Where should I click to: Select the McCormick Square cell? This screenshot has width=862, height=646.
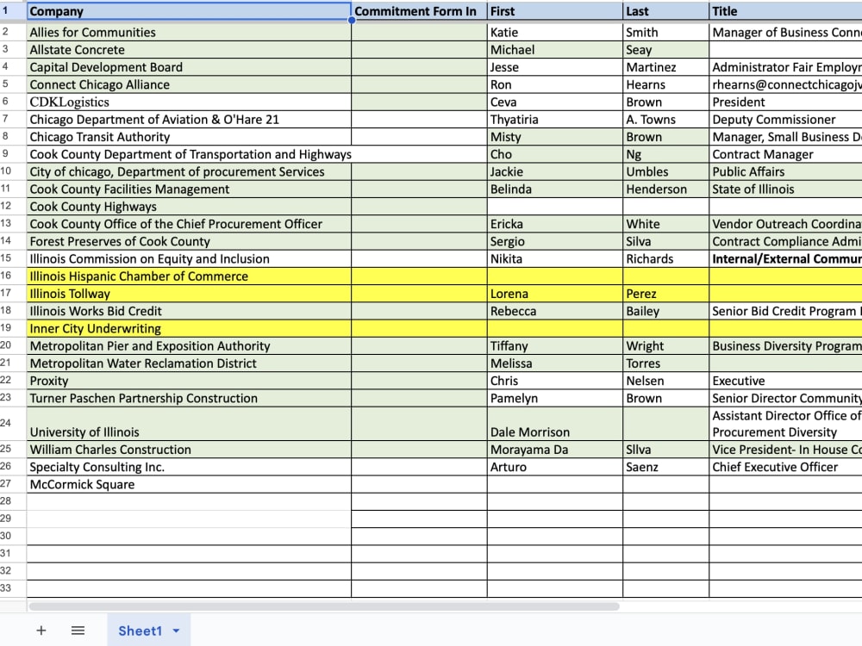[189, 484]
